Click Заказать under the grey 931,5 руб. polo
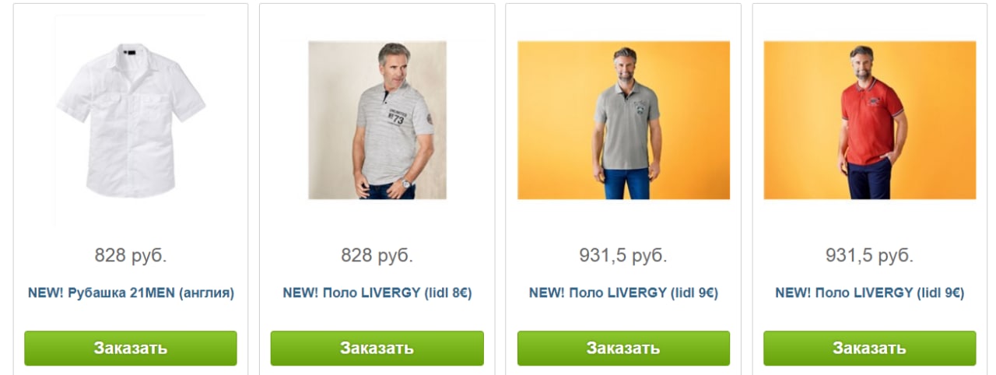The width and height of the screenshot is (996, 375). pyautogui.click(x=623, y=348)
